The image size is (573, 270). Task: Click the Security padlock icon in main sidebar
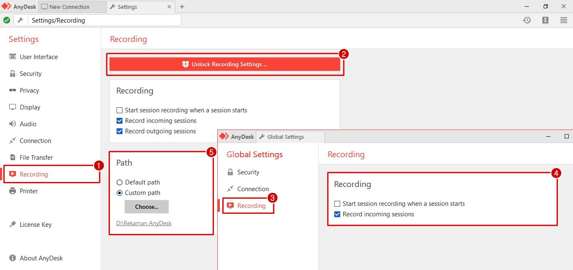[13, 74]
